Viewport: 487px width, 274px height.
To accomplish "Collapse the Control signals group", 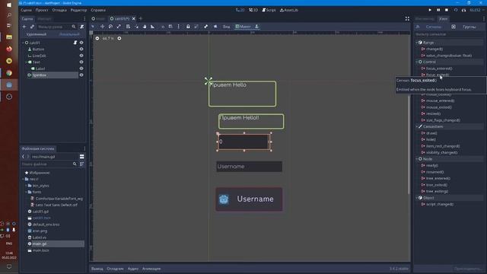I will (x=417, y=62).
